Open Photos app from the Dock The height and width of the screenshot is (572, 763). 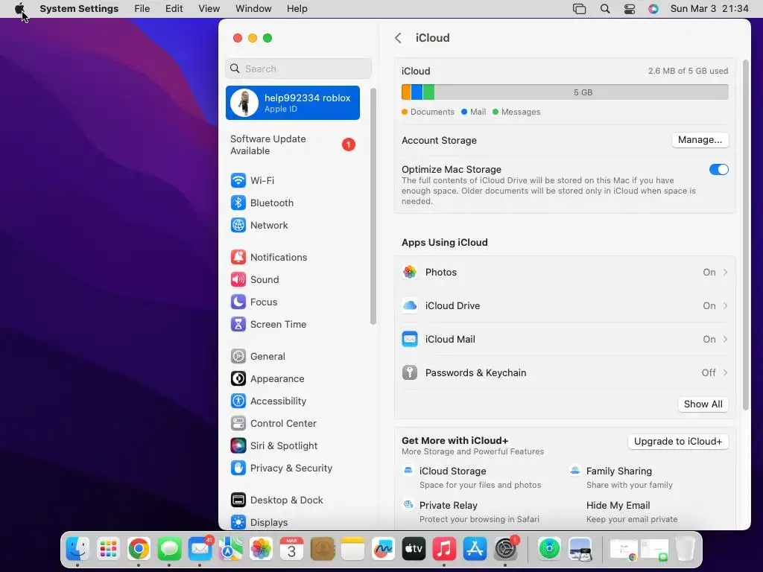(262, 549)
